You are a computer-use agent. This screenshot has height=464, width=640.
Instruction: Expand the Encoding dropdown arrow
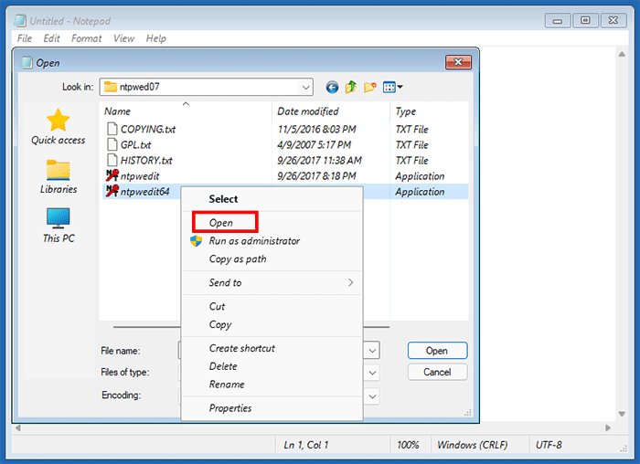coord(372,395)
